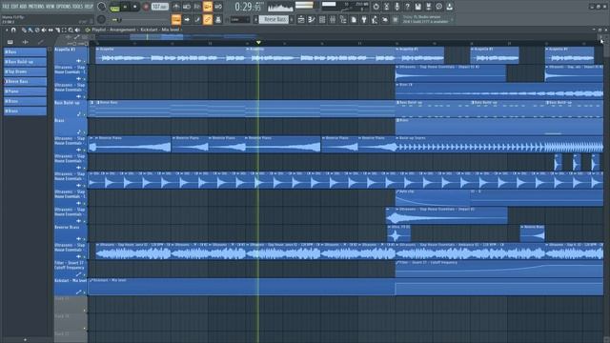The image size is (610, 343).
Task: Click the Record button
Action: (146, 7)
